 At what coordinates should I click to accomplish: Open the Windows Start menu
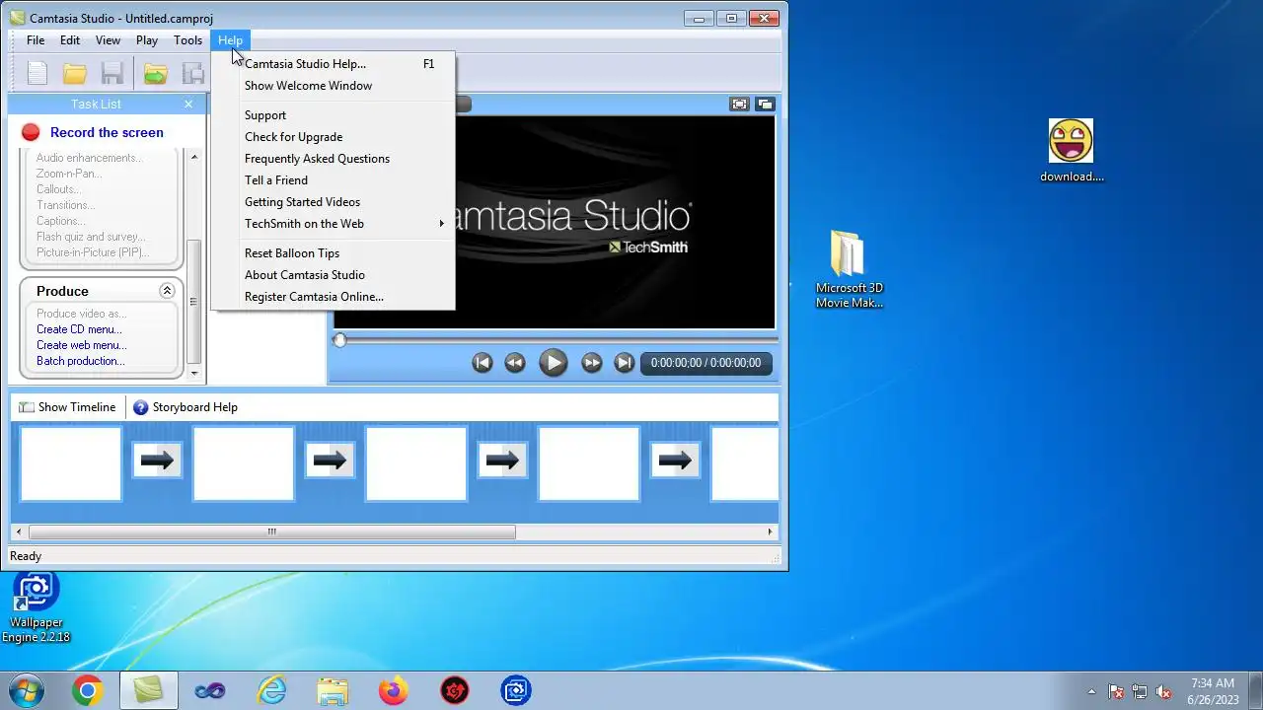click(x=24, y=690)
